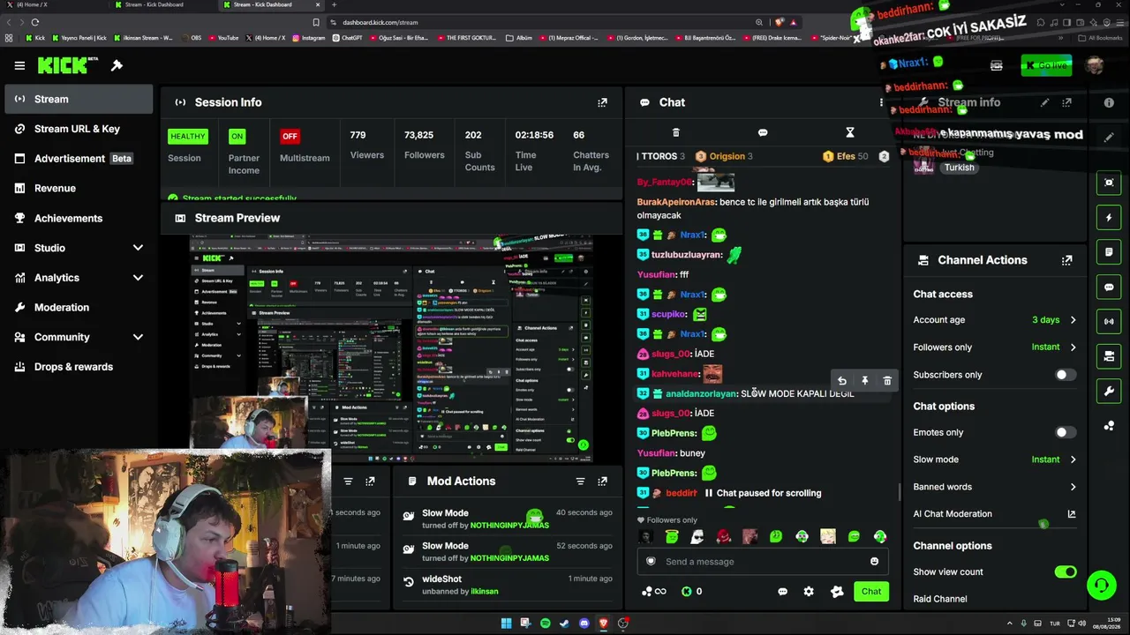This screenshot has height=635, width=1130.
Task: Go to Stream URL & Key page
Action: [x=79, y=129]
